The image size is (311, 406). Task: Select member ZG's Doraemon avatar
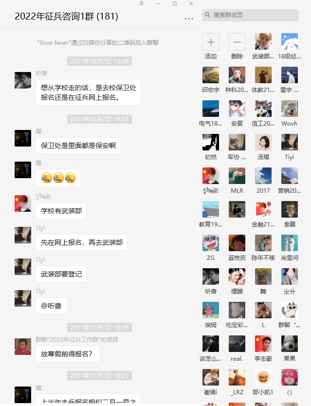(x=211, y=243)
